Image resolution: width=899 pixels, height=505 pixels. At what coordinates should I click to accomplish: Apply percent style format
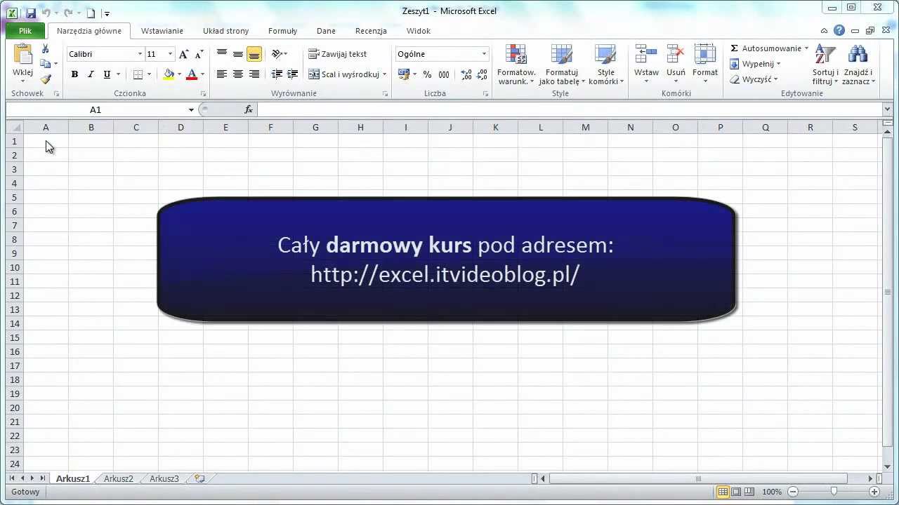pyautogui.click(x=427, y=74)
